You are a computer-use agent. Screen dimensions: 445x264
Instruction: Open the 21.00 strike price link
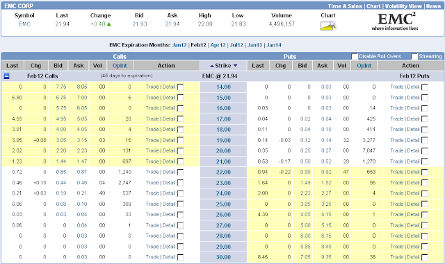coord(223,161)
